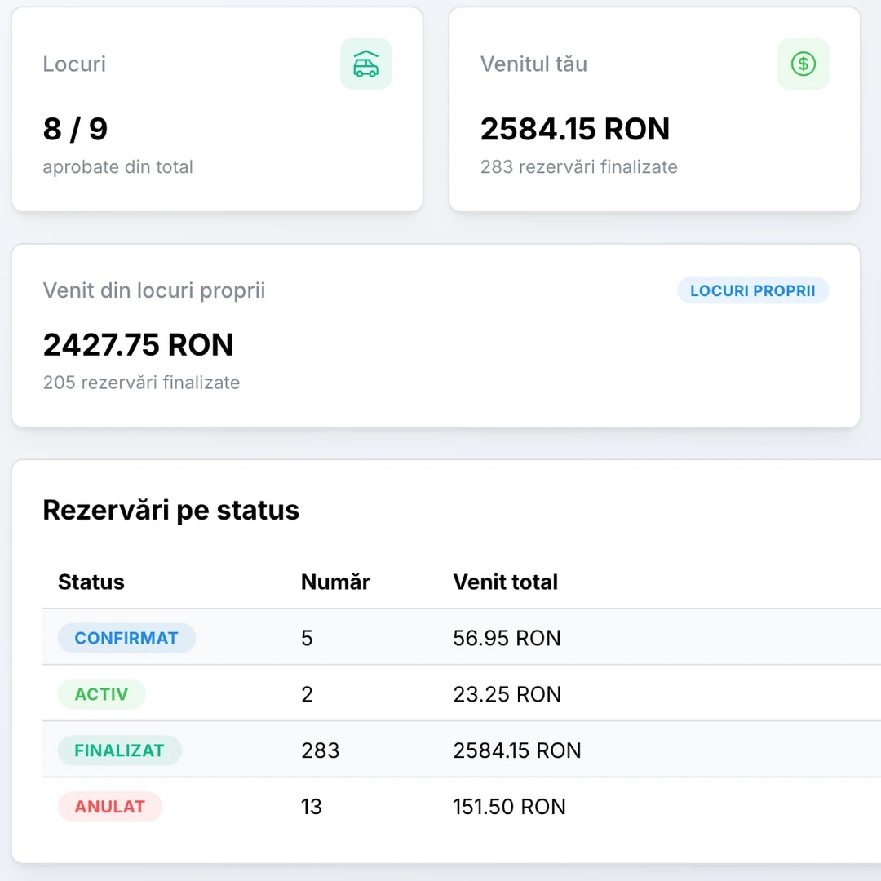Viewport: 881px width, 881px height.
Task: Click the "Locuri" card title
Action: (74, 64)
